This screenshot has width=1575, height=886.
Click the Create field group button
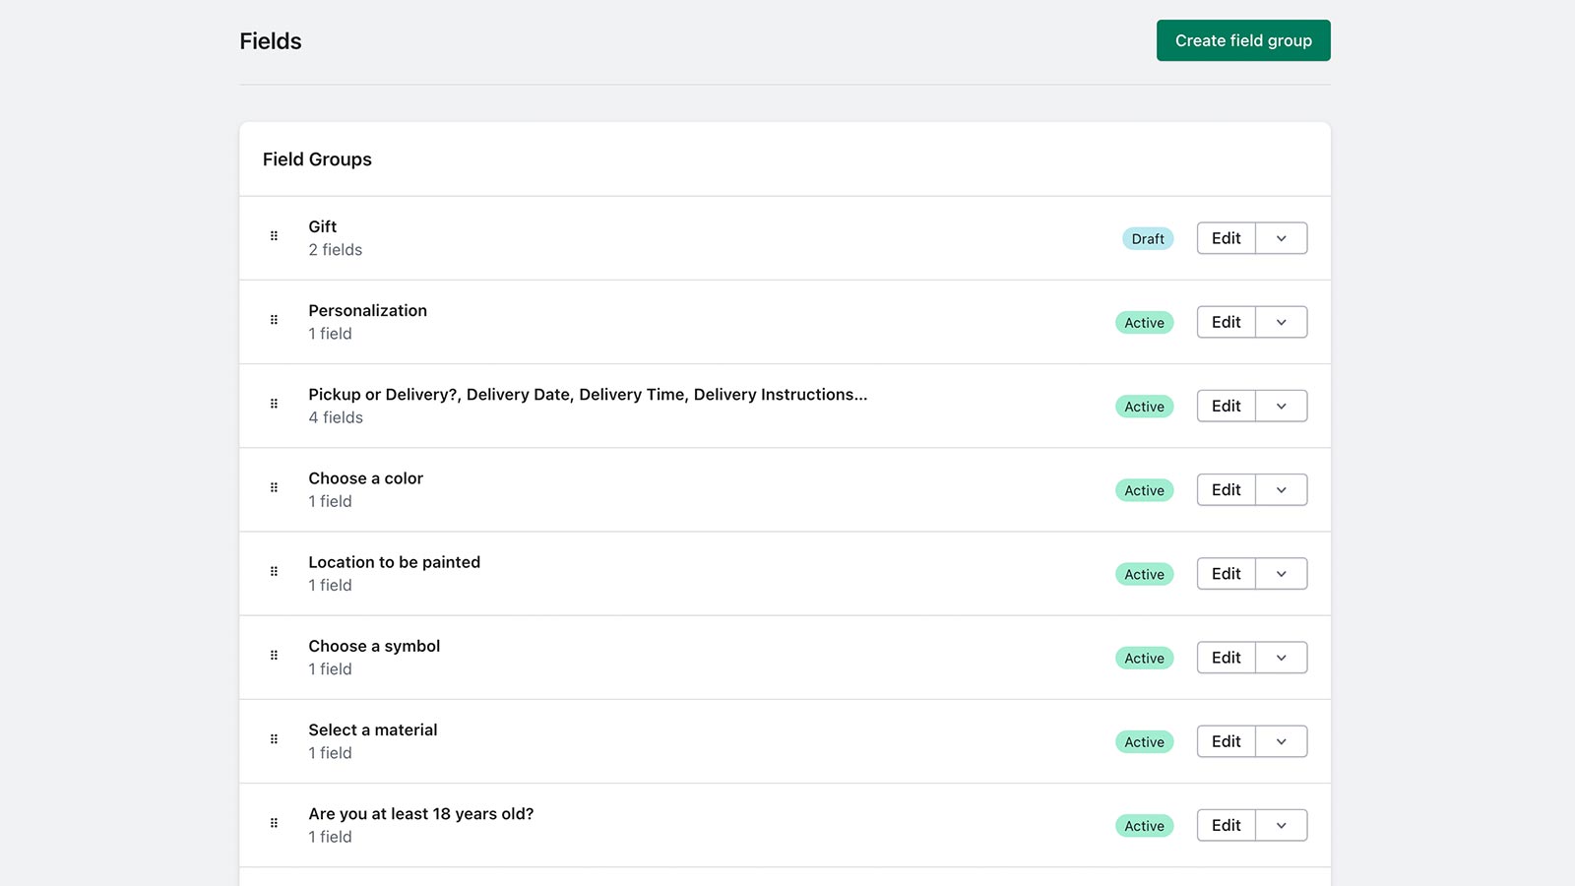[1243, 40]
